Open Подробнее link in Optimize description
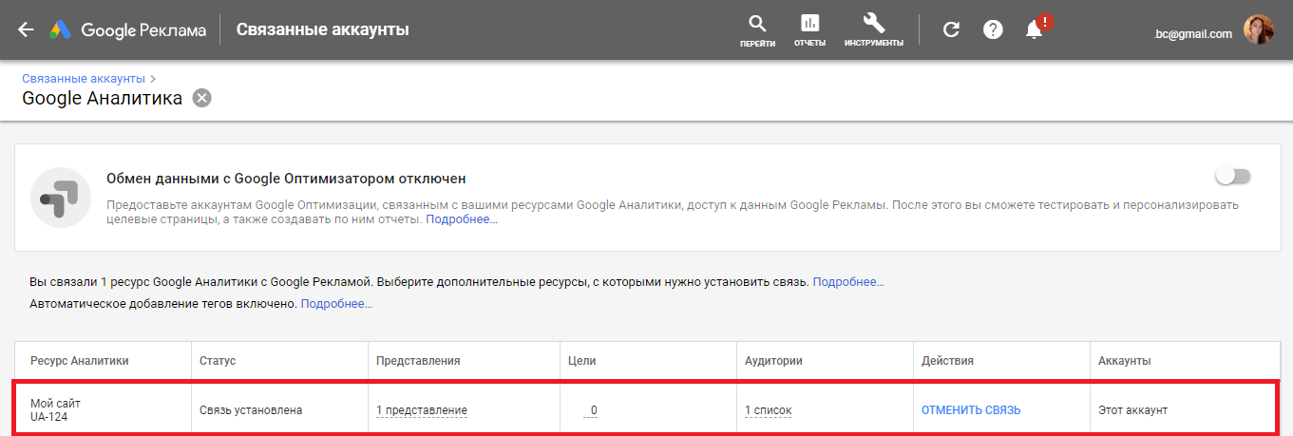Screen dimensions: 1293x436 pyautogui.click(x=462, y=219)
